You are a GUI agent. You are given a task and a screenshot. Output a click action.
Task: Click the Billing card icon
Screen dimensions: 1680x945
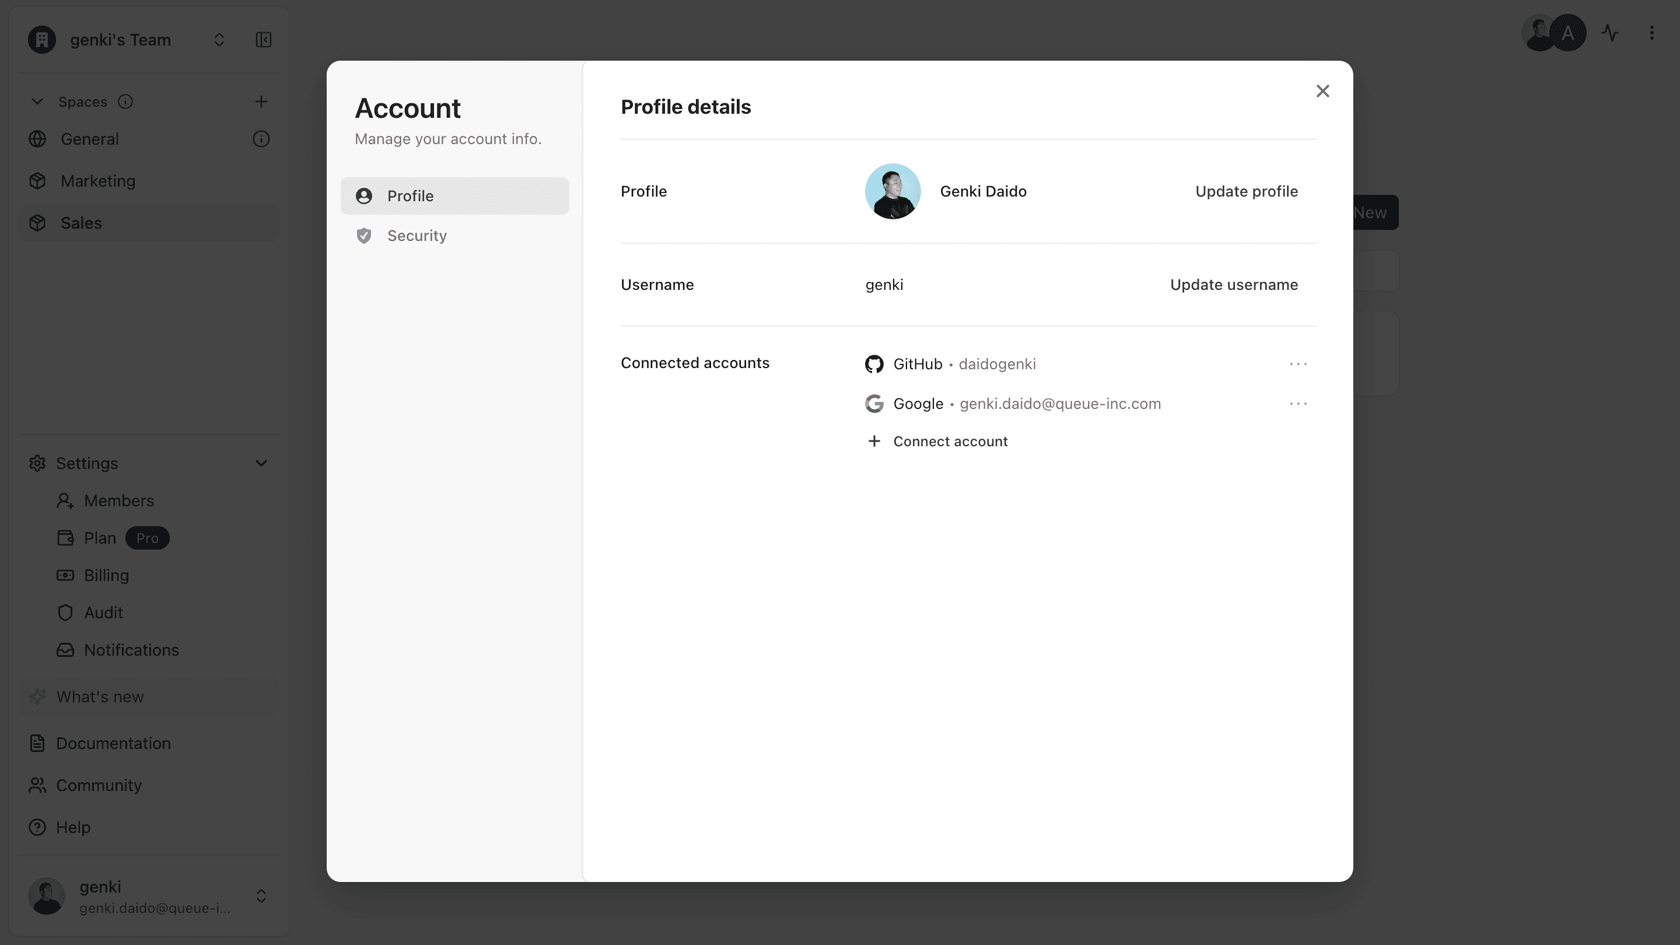65,575
